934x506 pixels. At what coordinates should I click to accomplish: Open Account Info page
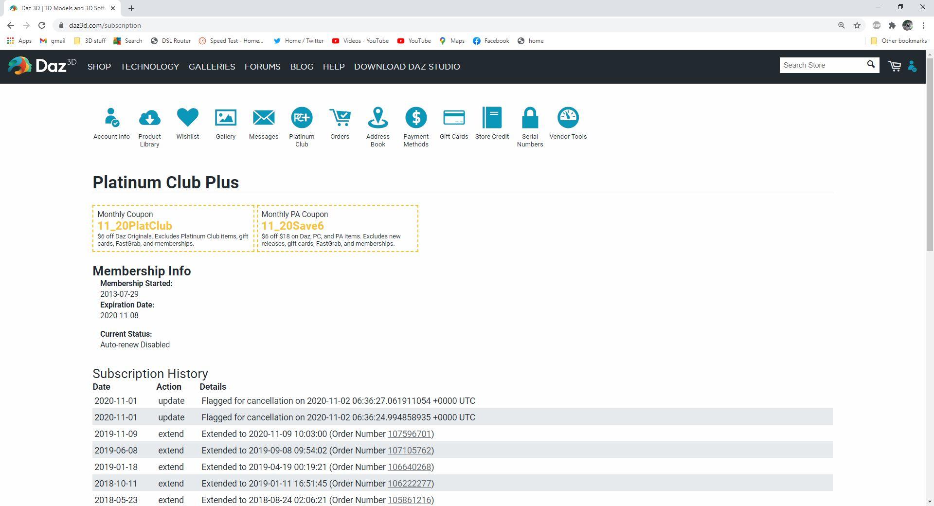pos(111,124)
